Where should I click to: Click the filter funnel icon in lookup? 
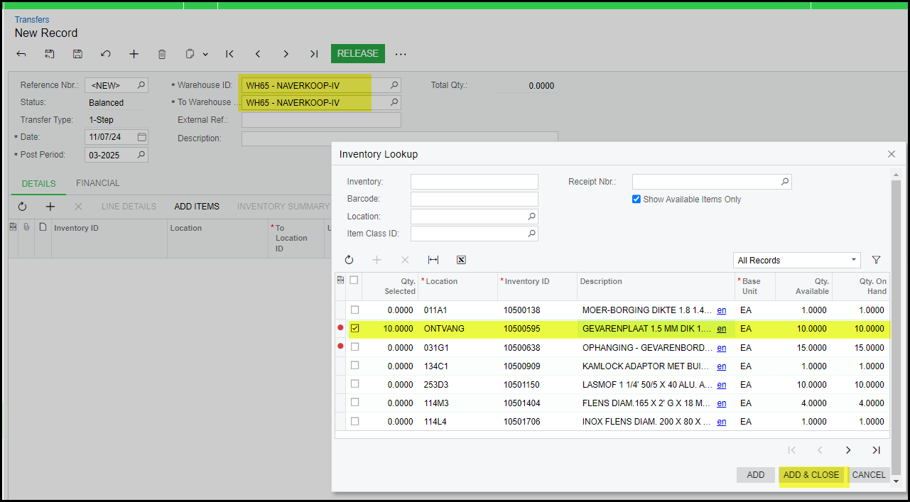coord(876,260)
